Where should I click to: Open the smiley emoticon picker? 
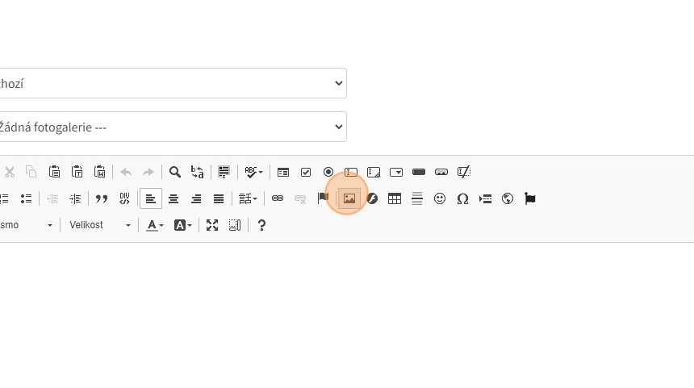pyautogui.click(x=440, y=198)
